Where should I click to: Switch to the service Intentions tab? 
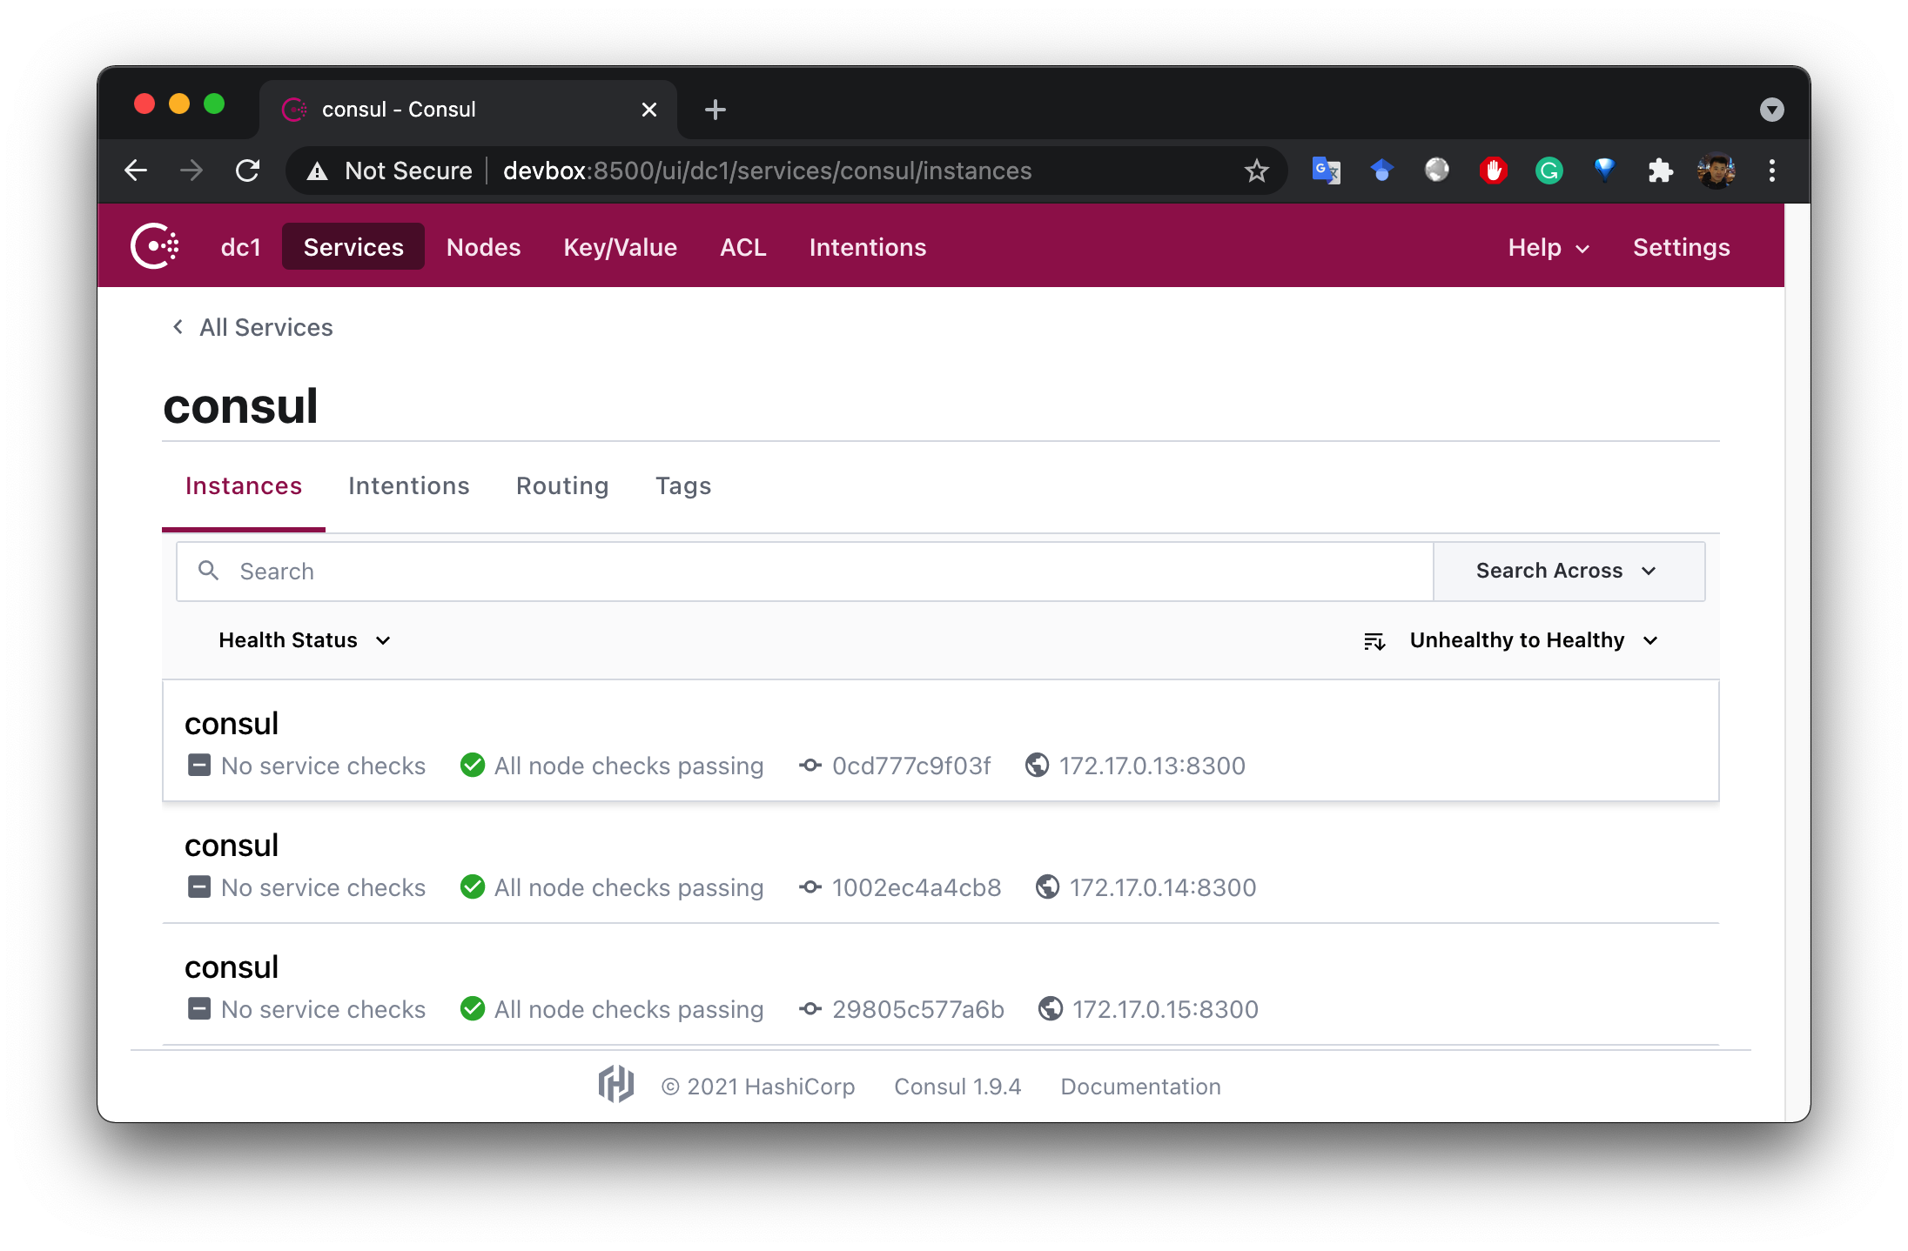click(408, 486)
